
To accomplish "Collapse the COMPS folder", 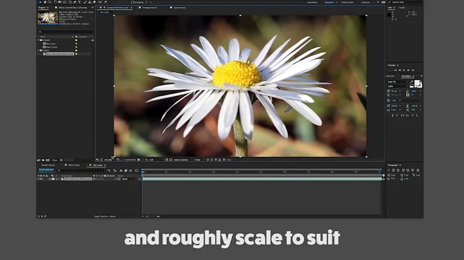I will (38, 40).
